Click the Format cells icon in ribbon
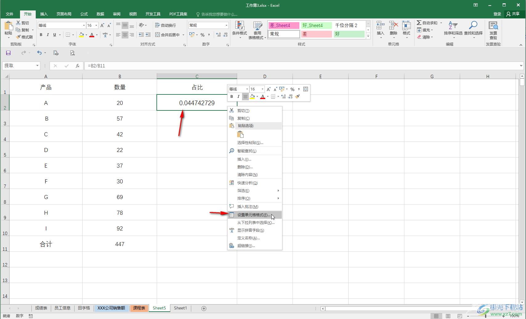Viewport: 526px width, 319px height. (x=407, y=25)
